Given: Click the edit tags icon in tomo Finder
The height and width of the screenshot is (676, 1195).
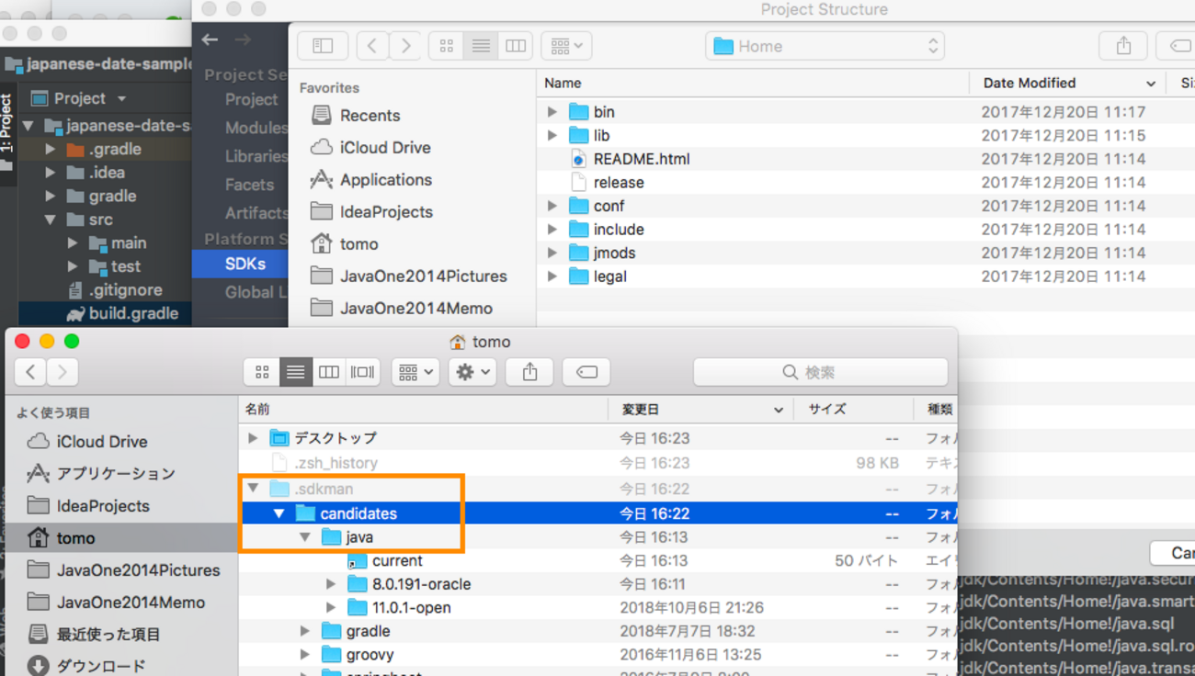Looking at the screenshot, I should [x=586, y=372].
